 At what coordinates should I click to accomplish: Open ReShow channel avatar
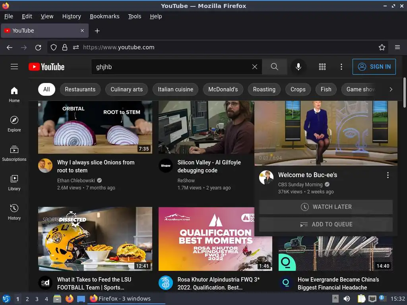tap(166, 166)
